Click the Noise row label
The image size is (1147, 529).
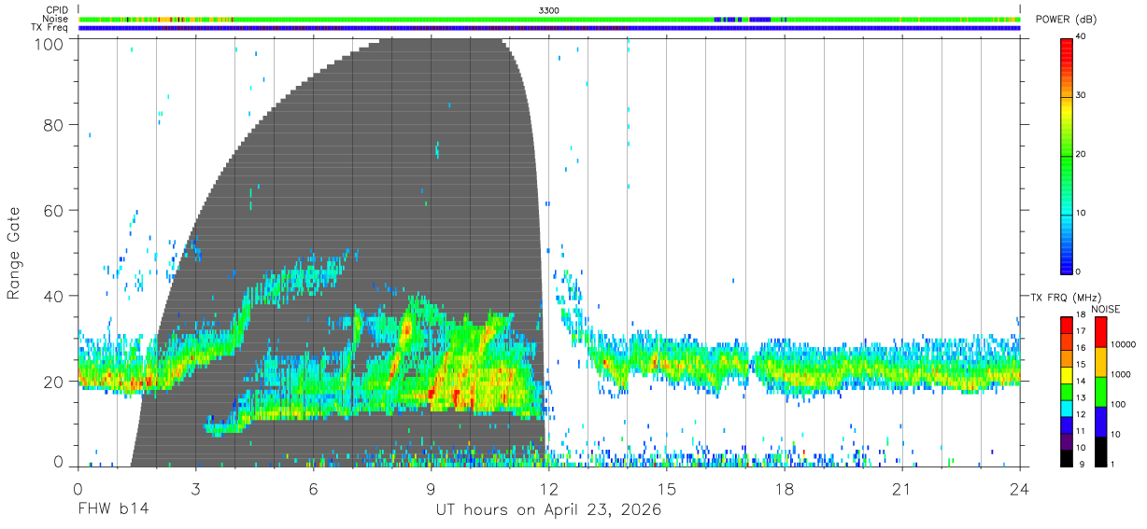coord(55,19)
